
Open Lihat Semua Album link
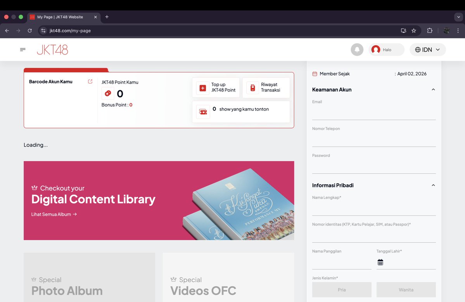click(x=54, y=214)
